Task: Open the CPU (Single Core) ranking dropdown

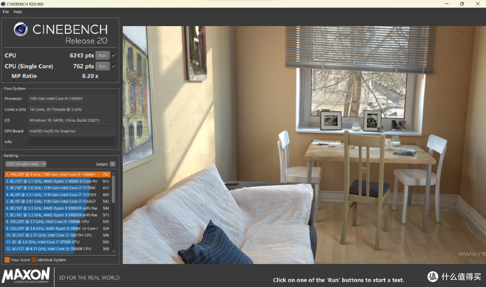Action: click(x=26, y=164)
